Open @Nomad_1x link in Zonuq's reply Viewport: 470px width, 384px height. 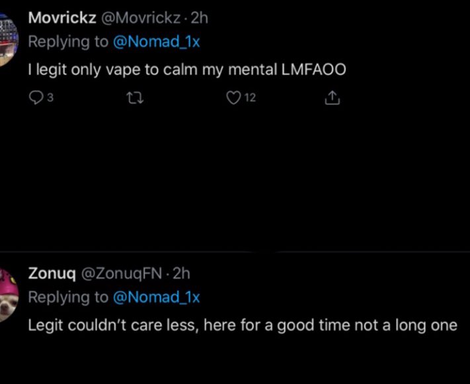tap(157, 297)
